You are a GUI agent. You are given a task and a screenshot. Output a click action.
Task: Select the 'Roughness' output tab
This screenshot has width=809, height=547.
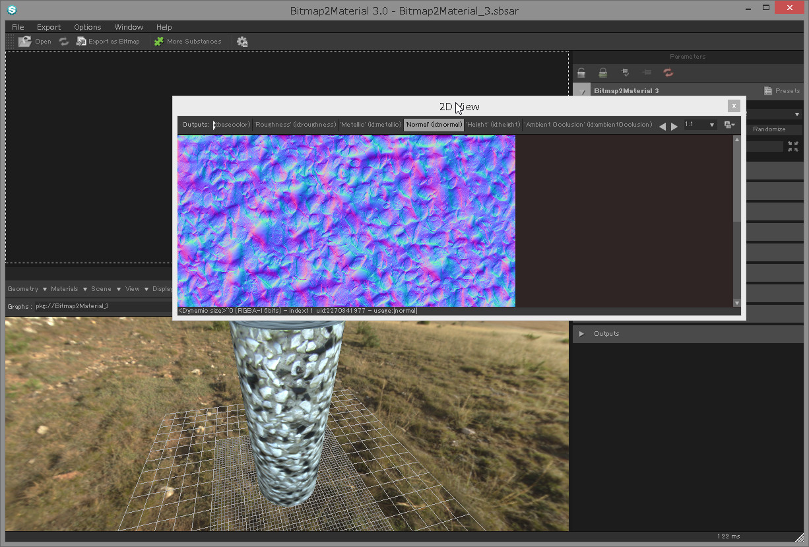tap(295, 125)
